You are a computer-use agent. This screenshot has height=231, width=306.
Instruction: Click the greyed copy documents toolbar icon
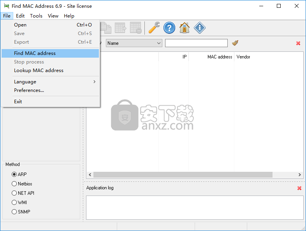coord(106,28)
